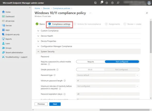Select the Compliance settings tab

(59, 24)
